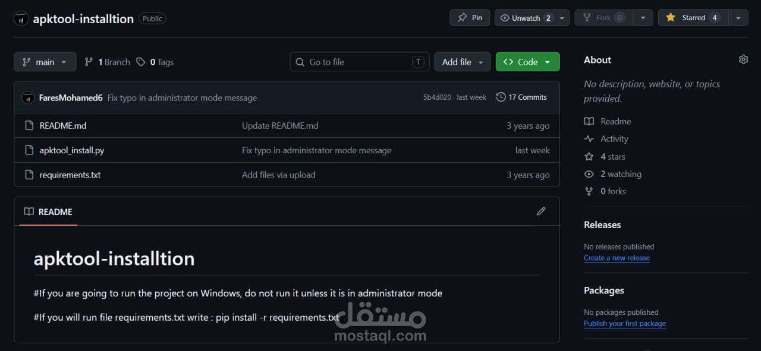Open the latest commit message in header row

pyautogui.click(x=182, y=97)
